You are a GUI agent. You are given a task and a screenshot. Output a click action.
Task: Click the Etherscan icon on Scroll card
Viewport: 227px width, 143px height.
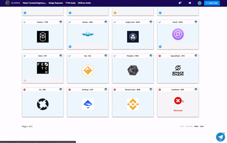tap(196, 22)
